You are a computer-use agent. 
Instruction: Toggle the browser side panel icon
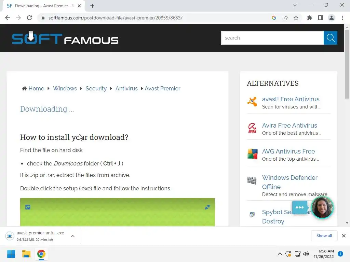321,18
